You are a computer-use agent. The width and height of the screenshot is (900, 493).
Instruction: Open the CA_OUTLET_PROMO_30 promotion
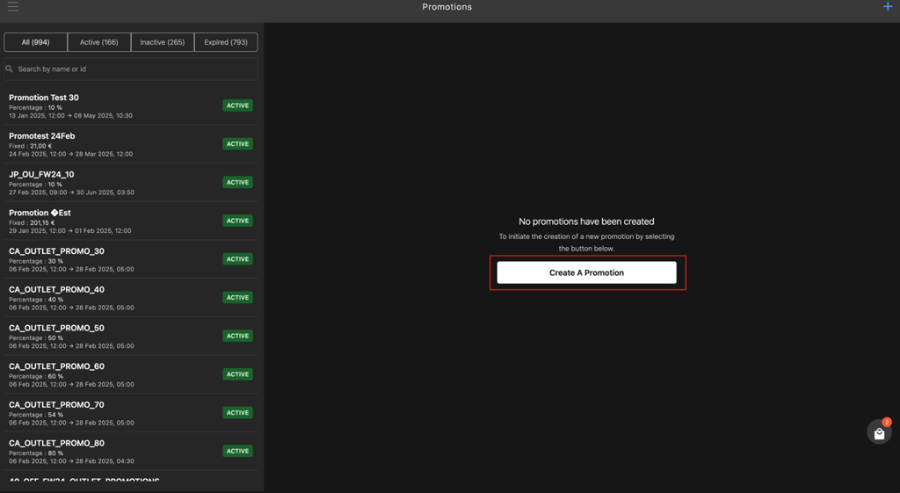(x=131, y=259)
